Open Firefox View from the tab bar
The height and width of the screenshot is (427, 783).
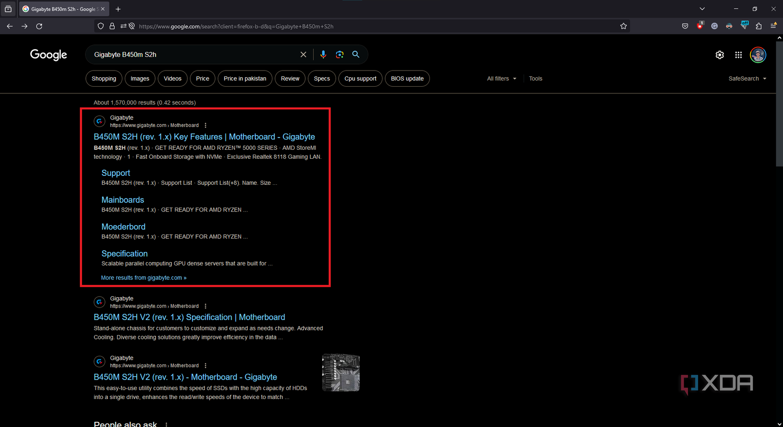pyautogui.click(x=8, y=9)
